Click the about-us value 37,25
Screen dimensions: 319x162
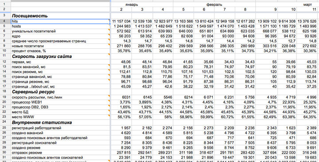[307, 87]
